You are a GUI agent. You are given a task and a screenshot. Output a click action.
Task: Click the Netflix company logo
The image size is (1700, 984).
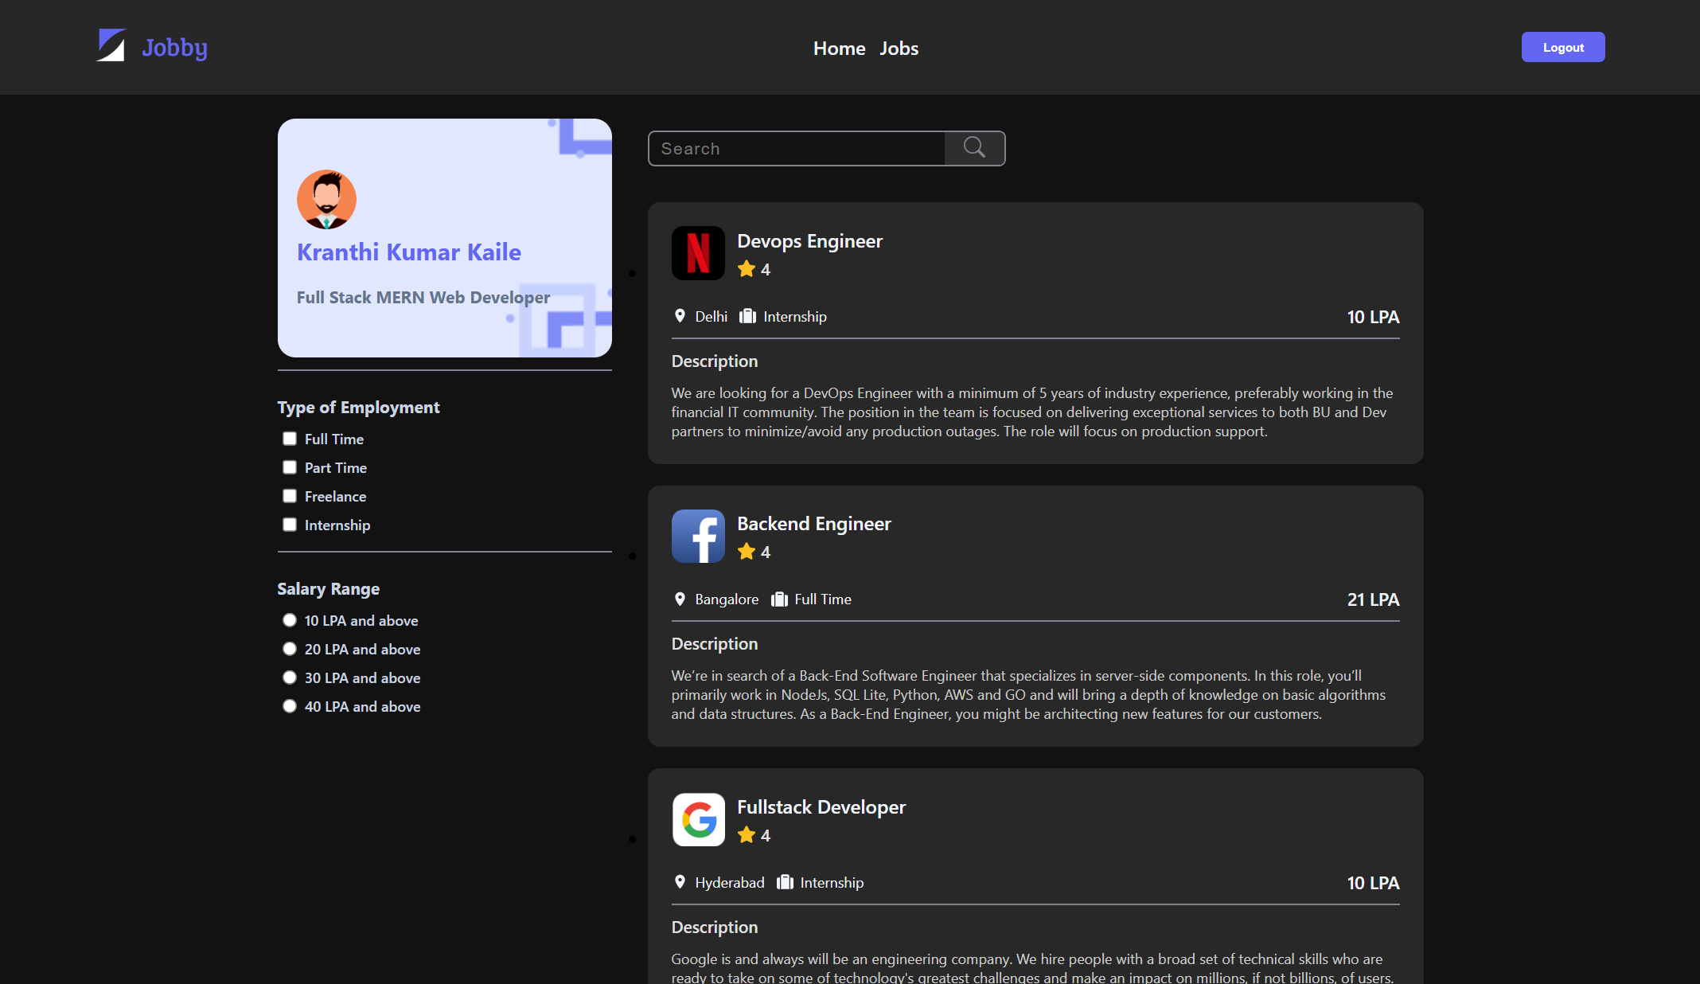(x=698, y=253)
